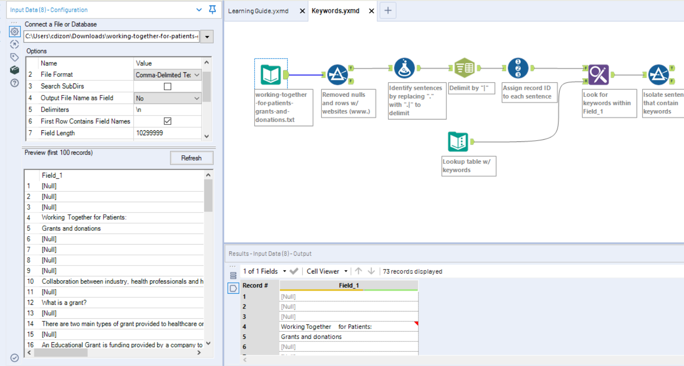Click the Record ID tool assigning record IDs
Viewport: 684px width, 366px height.
pyautogui.click(x=518, y=68)
